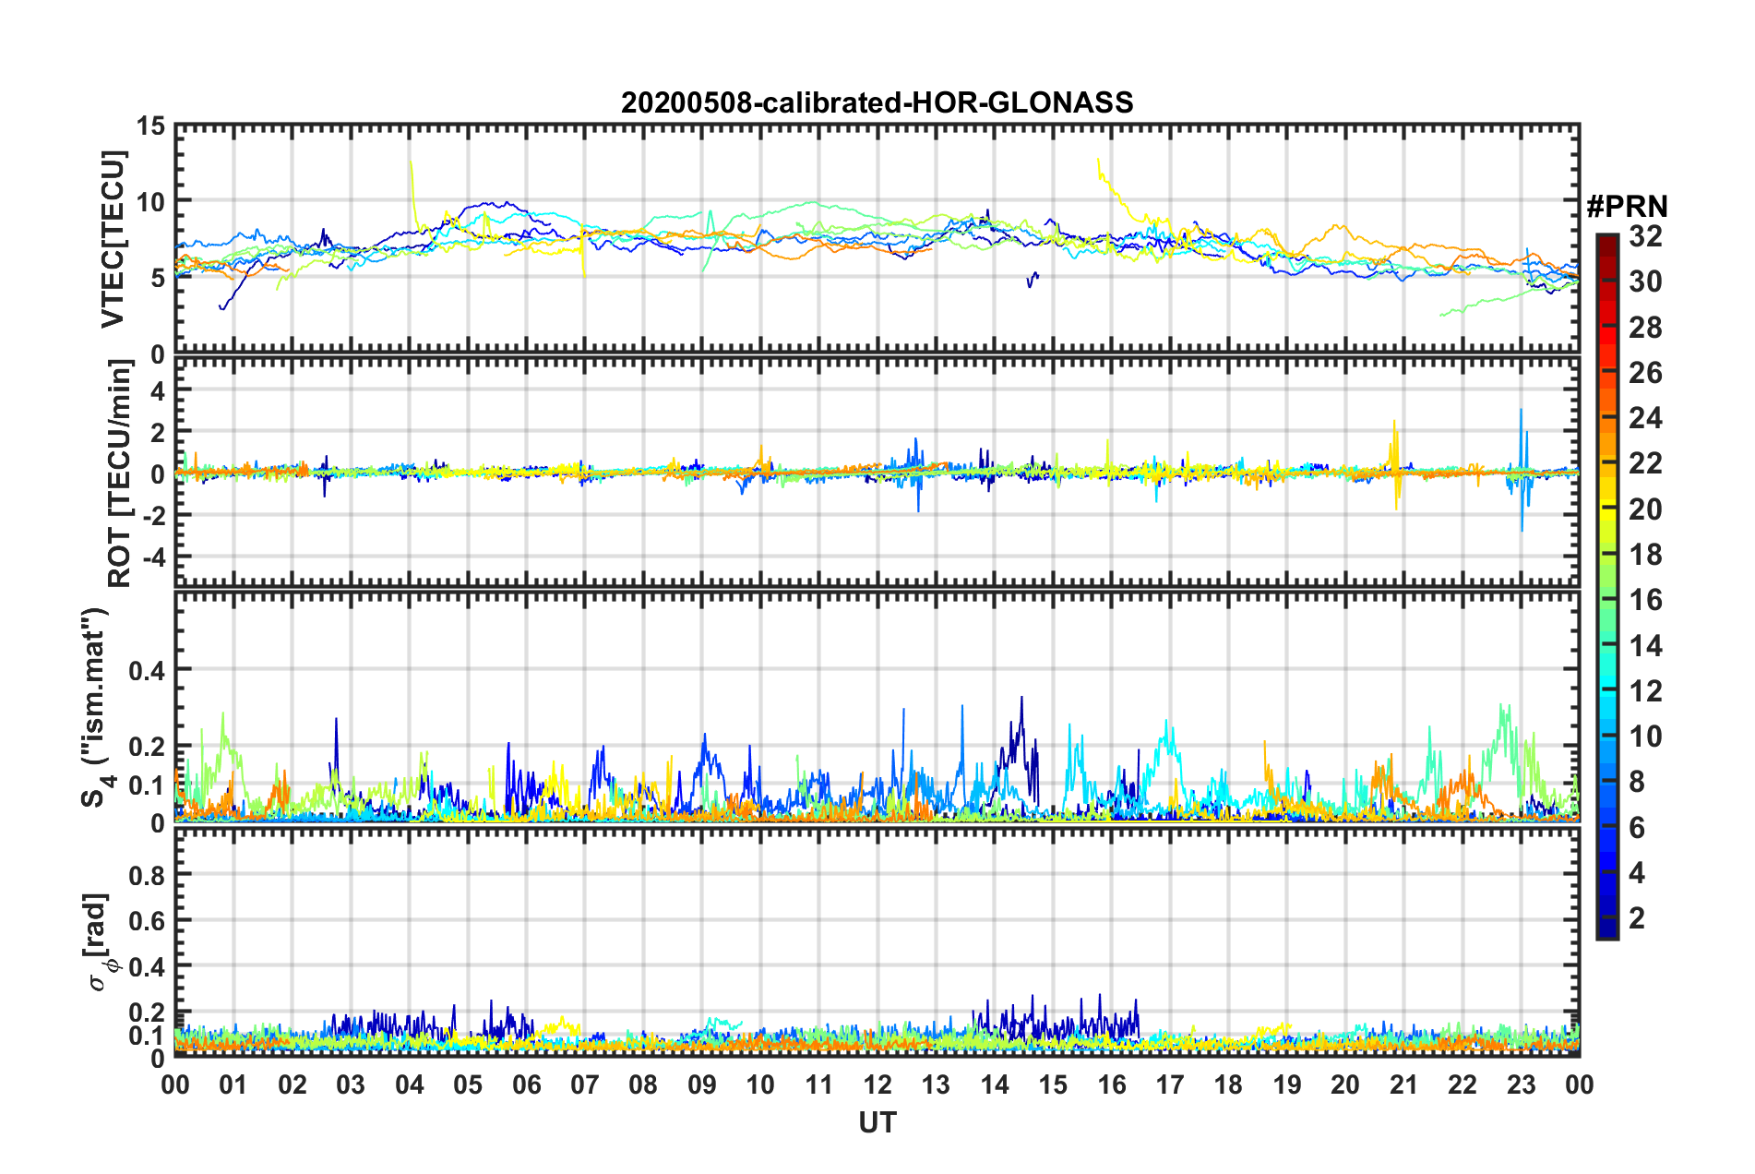
Task: Select the "-4" tick on the ROT axis
Action: pos(152,557)
